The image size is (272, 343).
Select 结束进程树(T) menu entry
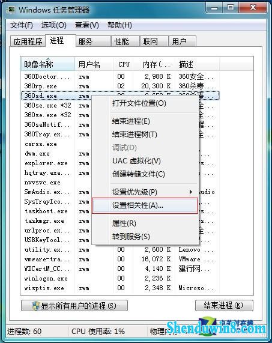(x=145, y=134)
